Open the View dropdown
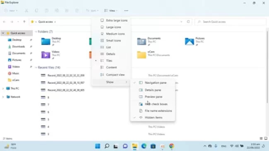 click(111, 11)
